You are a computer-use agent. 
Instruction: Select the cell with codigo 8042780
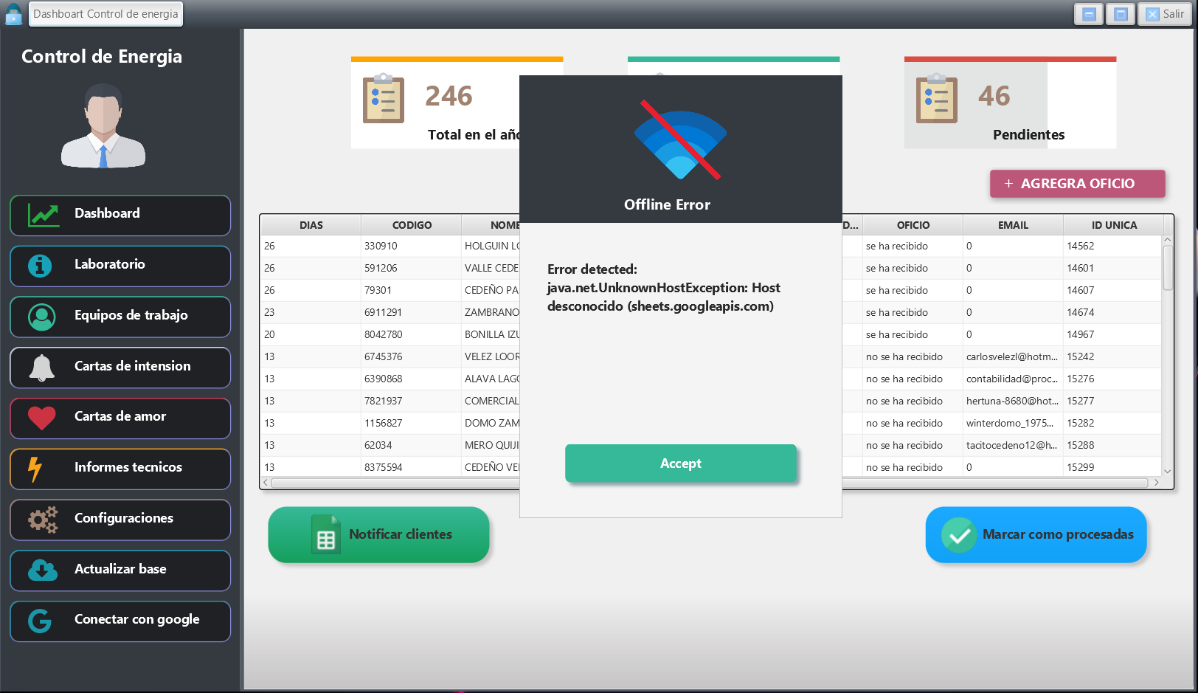click(411, 335)
